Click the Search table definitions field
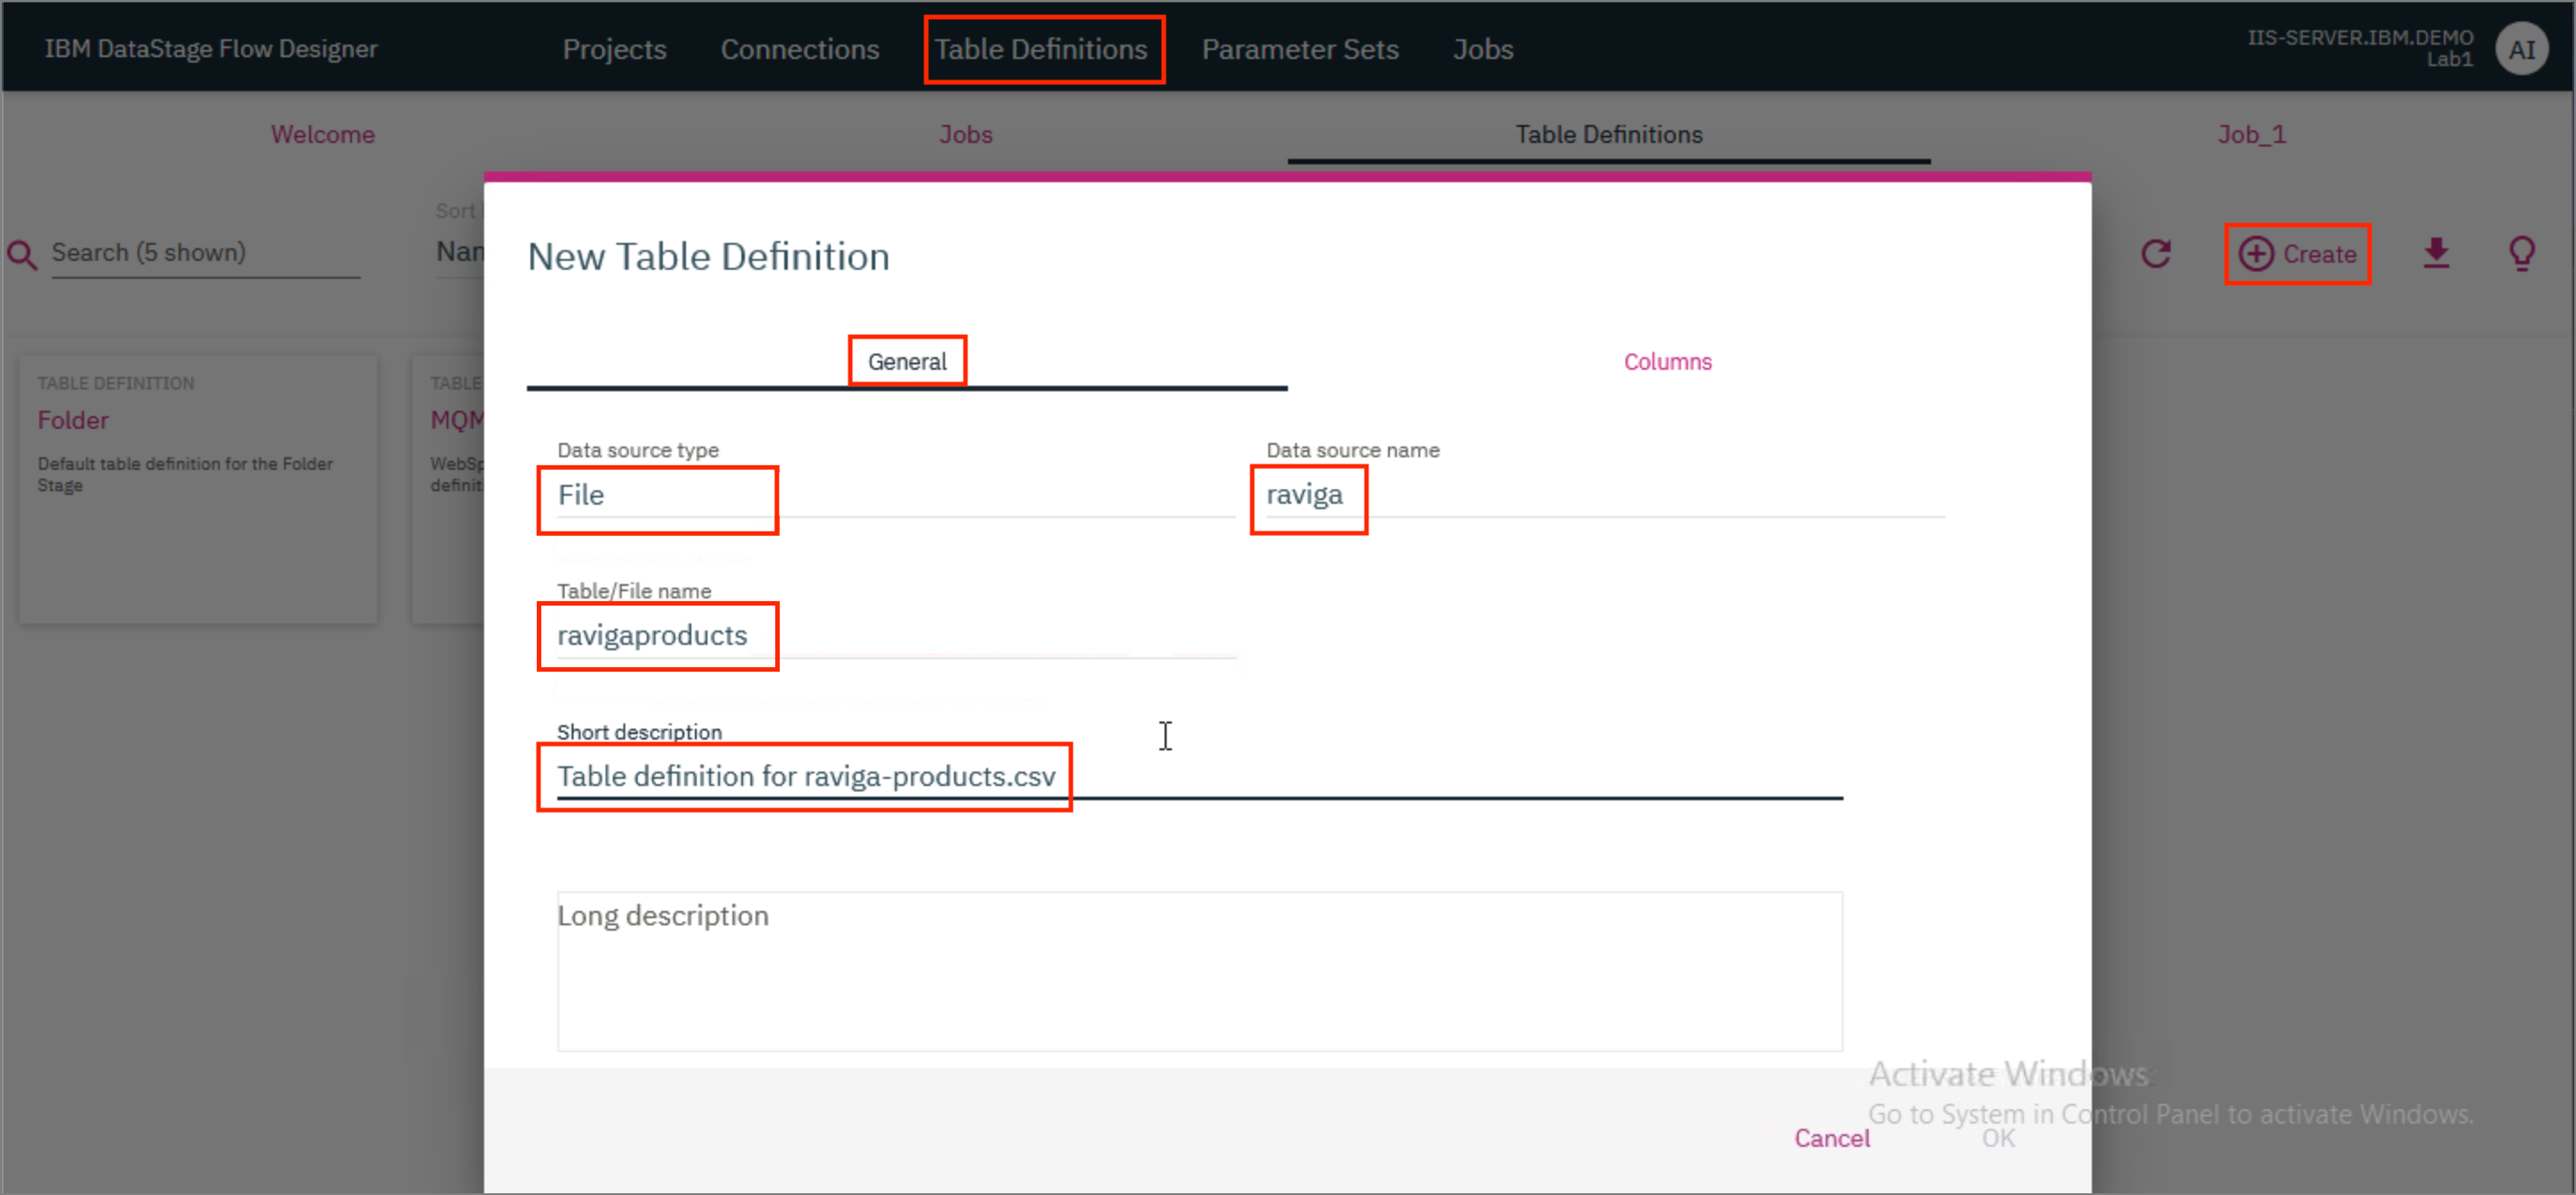 click(x=205, y=253)
